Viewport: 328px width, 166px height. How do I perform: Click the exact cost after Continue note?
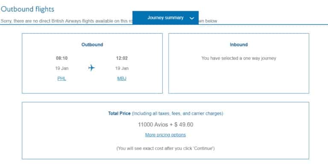click(165, 149)
